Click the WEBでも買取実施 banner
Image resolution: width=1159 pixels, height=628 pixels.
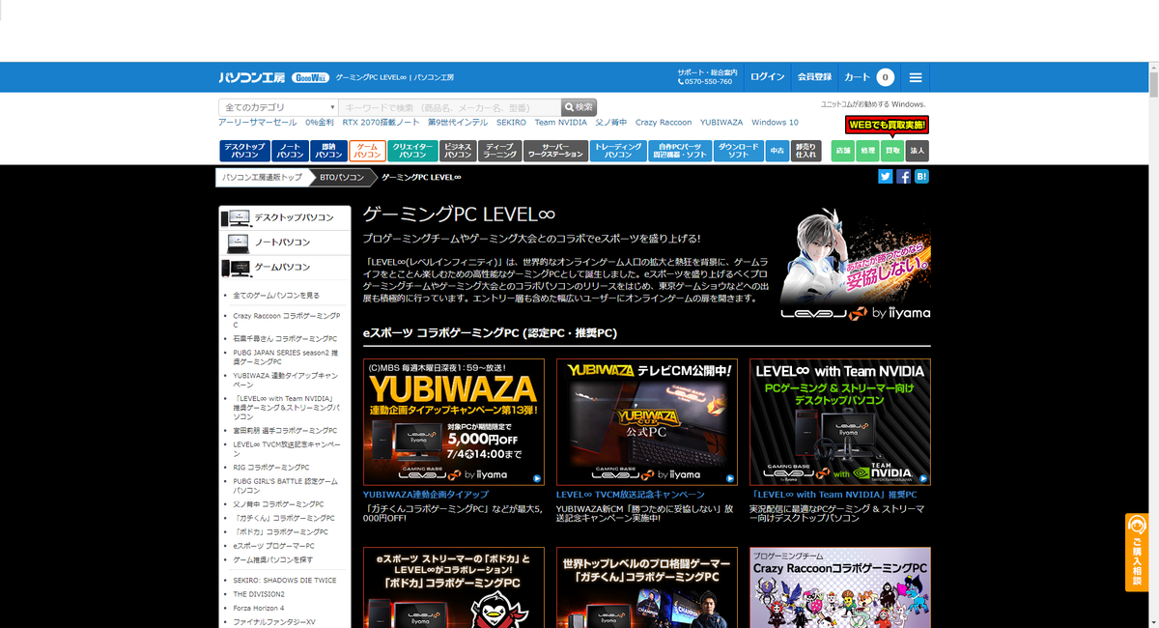[887, 125]
